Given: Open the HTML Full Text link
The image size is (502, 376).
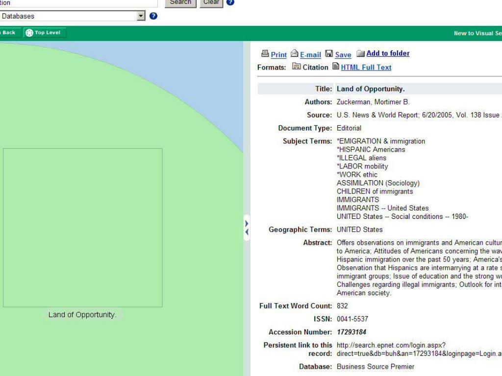Looking at the screenshot, I should coord(366,68).
